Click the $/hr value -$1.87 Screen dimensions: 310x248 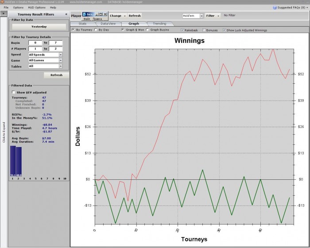(x=47, y=132)
